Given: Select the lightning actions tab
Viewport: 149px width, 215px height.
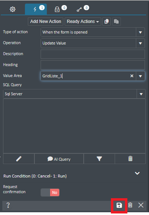Looking at the screenshot, I should click(x=36, y=9).
